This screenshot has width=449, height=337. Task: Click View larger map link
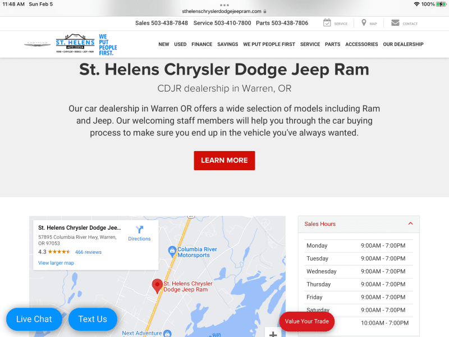tap(56, 263)
